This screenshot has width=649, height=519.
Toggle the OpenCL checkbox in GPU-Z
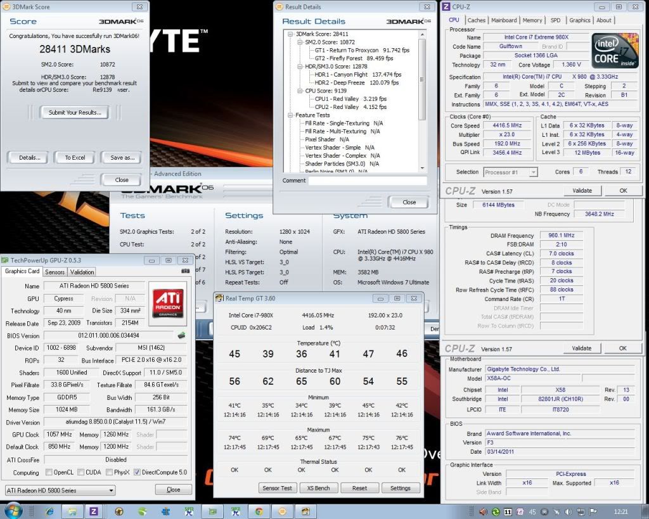(49, 472)
